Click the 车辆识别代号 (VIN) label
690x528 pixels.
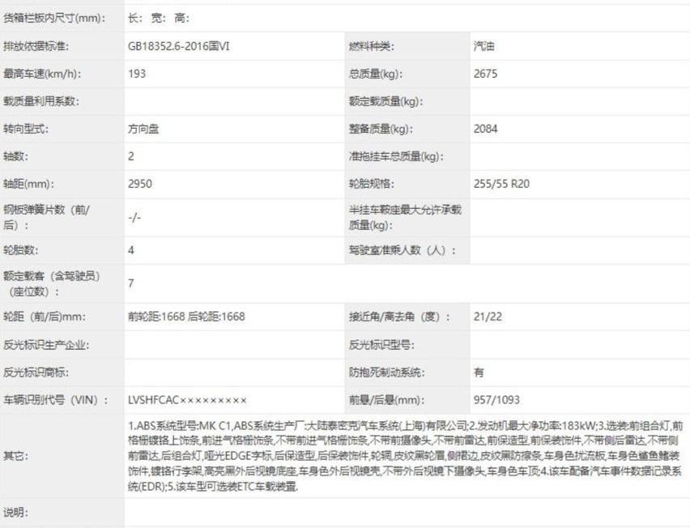tap(56, 400)
